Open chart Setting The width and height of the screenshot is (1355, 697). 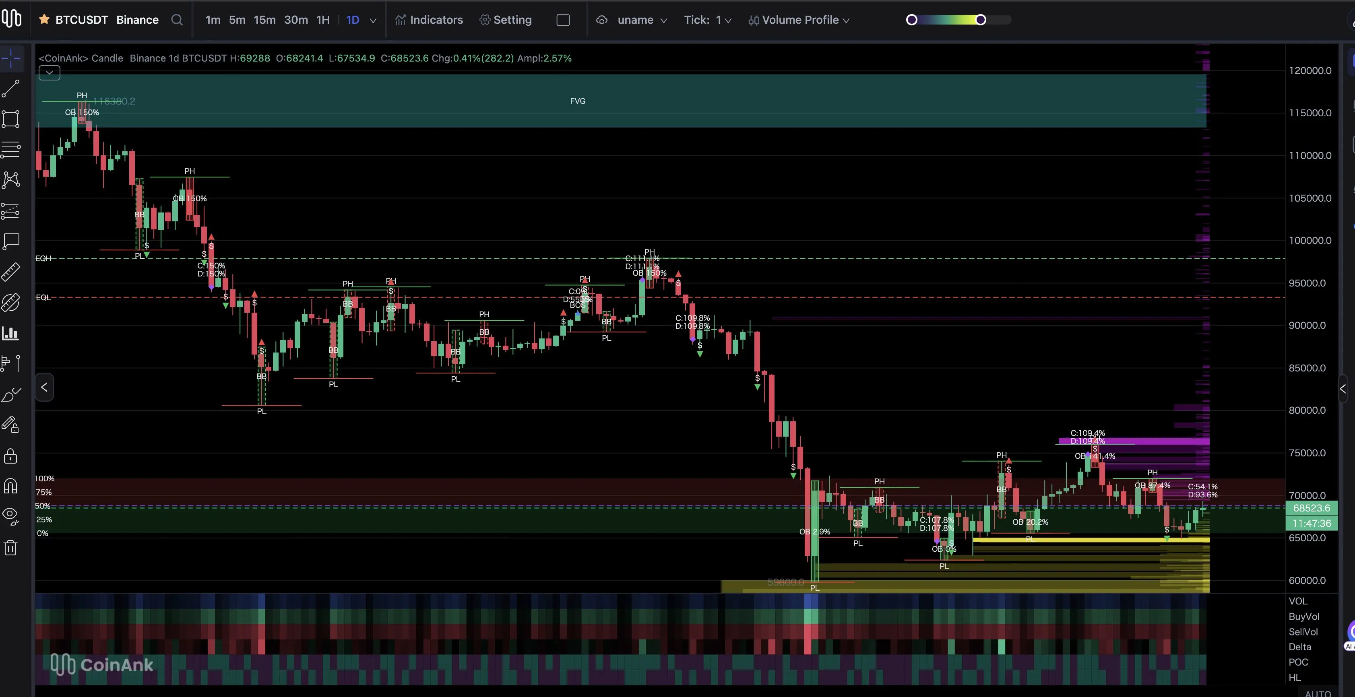point(506,20)
